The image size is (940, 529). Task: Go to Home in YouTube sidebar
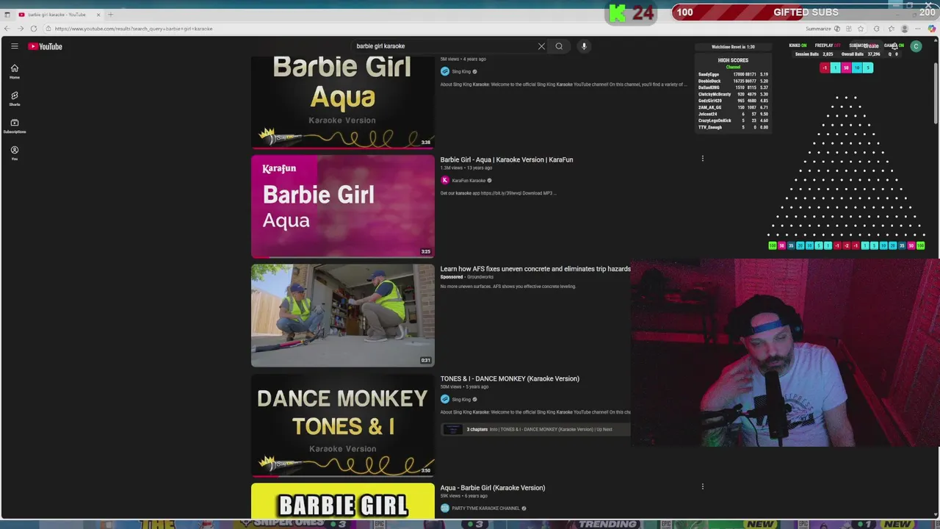tap(14, 71)
